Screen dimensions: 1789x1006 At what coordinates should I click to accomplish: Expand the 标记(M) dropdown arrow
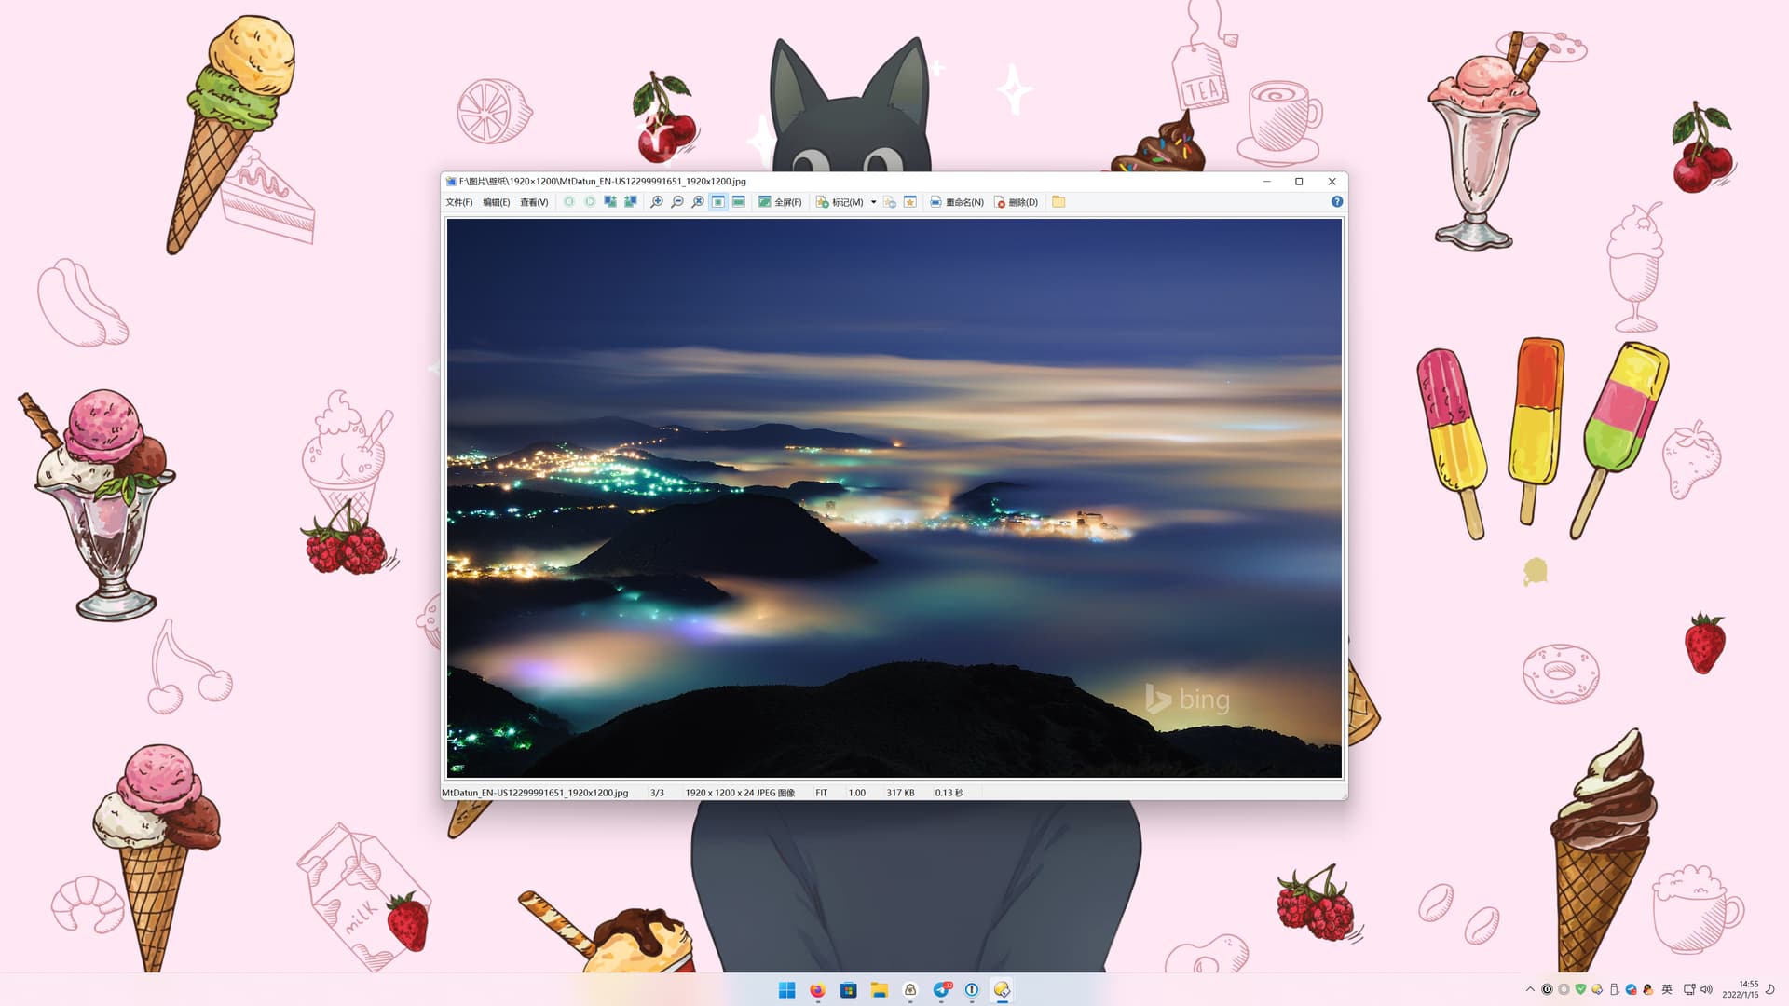[873, 202]
